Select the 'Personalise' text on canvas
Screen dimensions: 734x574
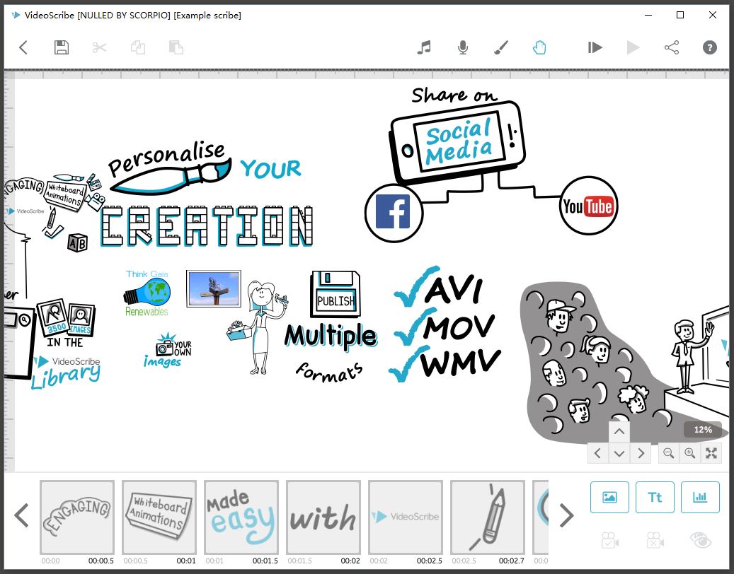click(x=166, y=158)
